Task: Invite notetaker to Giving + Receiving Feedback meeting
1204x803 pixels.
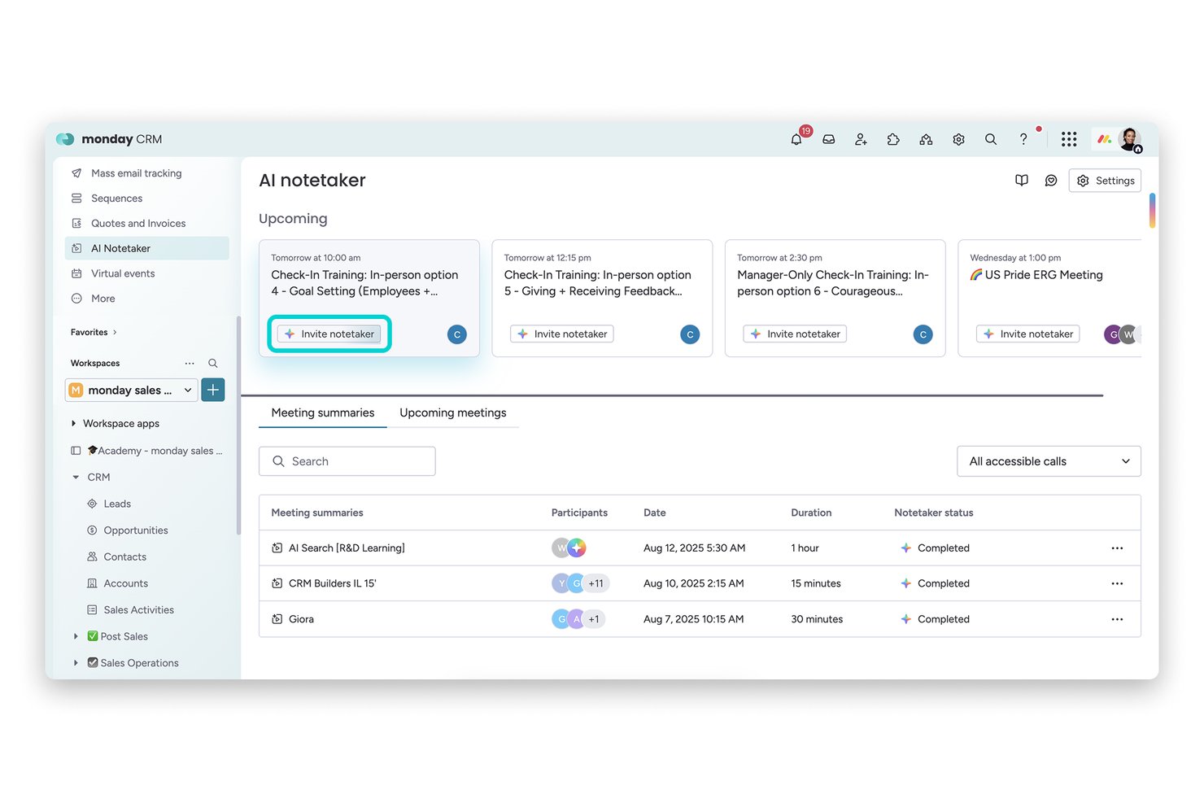Action: pos(562,334)
